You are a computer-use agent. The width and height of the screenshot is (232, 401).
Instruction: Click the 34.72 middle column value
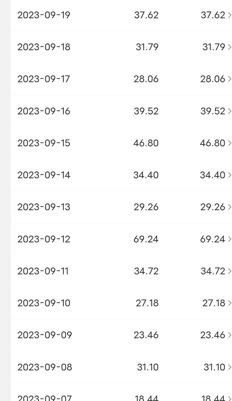[x=146, y=271]
